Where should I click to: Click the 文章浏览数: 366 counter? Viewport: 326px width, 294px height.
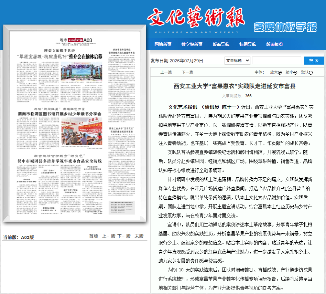click(x=237, y=96)
